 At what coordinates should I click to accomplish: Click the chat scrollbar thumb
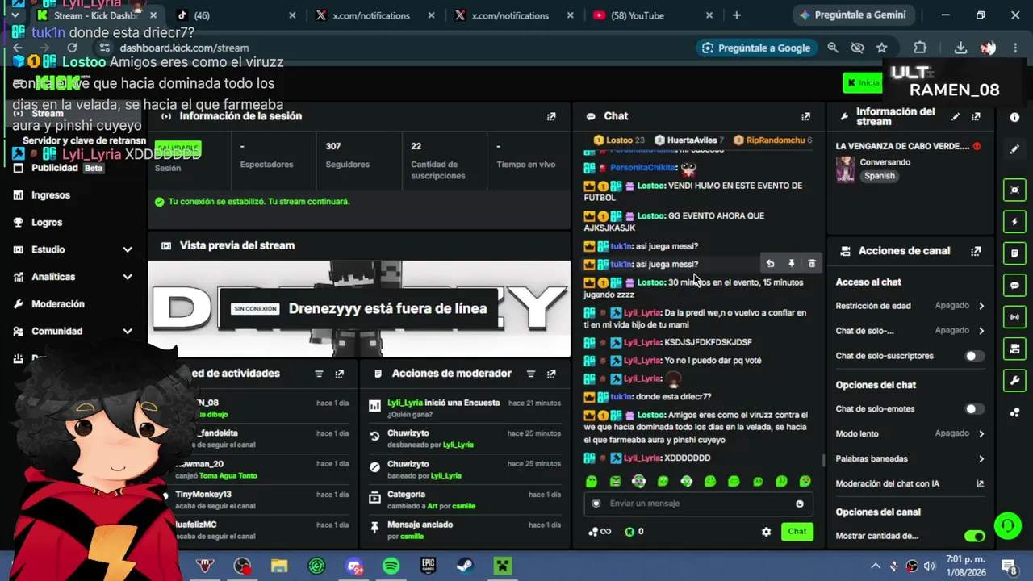click(x=823, y=461)
